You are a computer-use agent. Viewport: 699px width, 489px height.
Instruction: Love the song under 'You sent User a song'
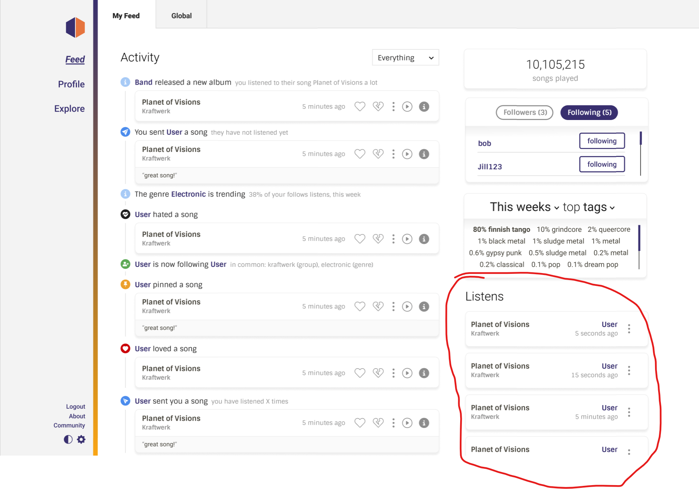coord(360,154)
